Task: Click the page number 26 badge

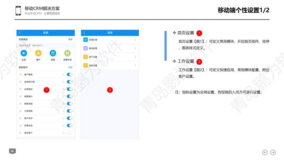Action: (12, 151)
